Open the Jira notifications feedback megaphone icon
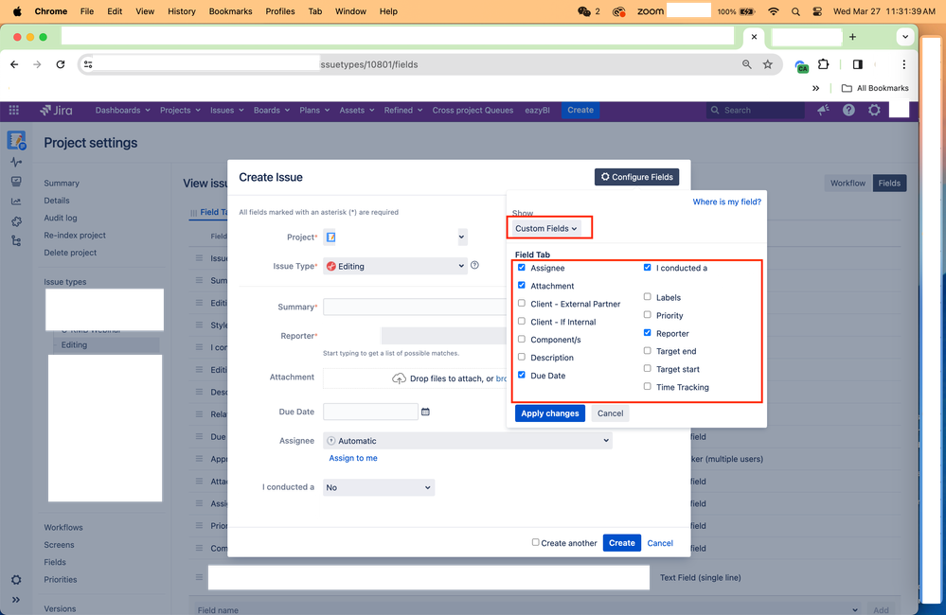946x615 pixels. coord(823,110)
